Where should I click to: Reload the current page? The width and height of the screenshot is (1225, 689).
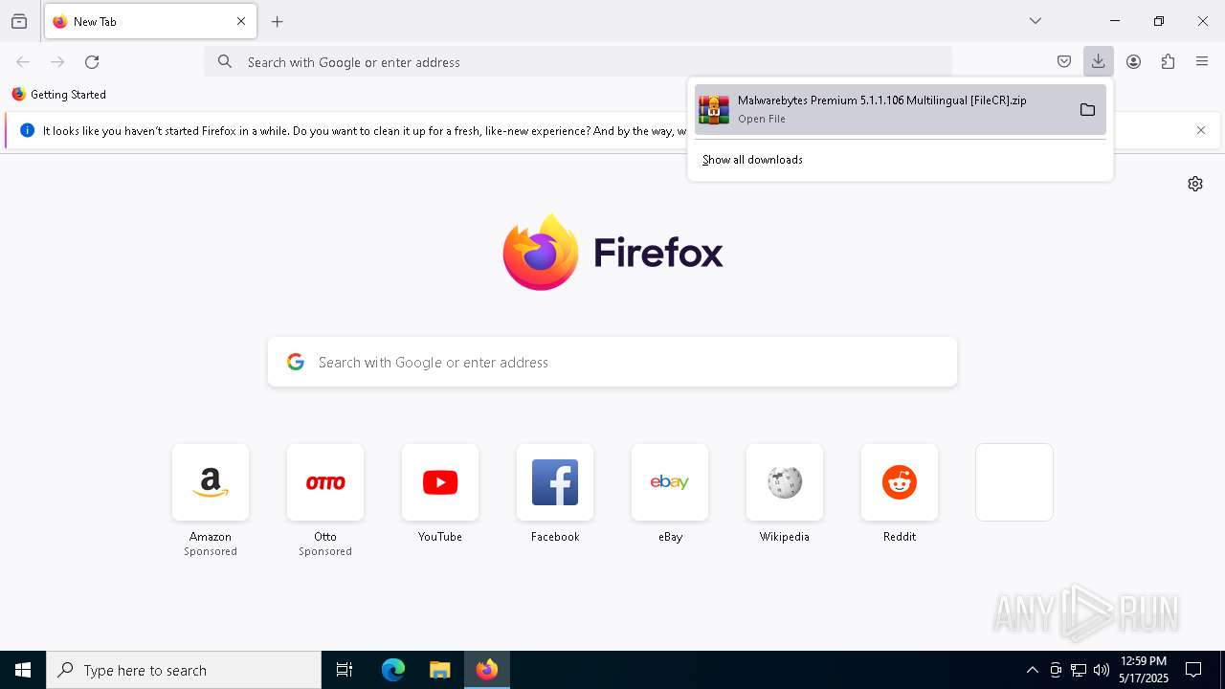92,62
